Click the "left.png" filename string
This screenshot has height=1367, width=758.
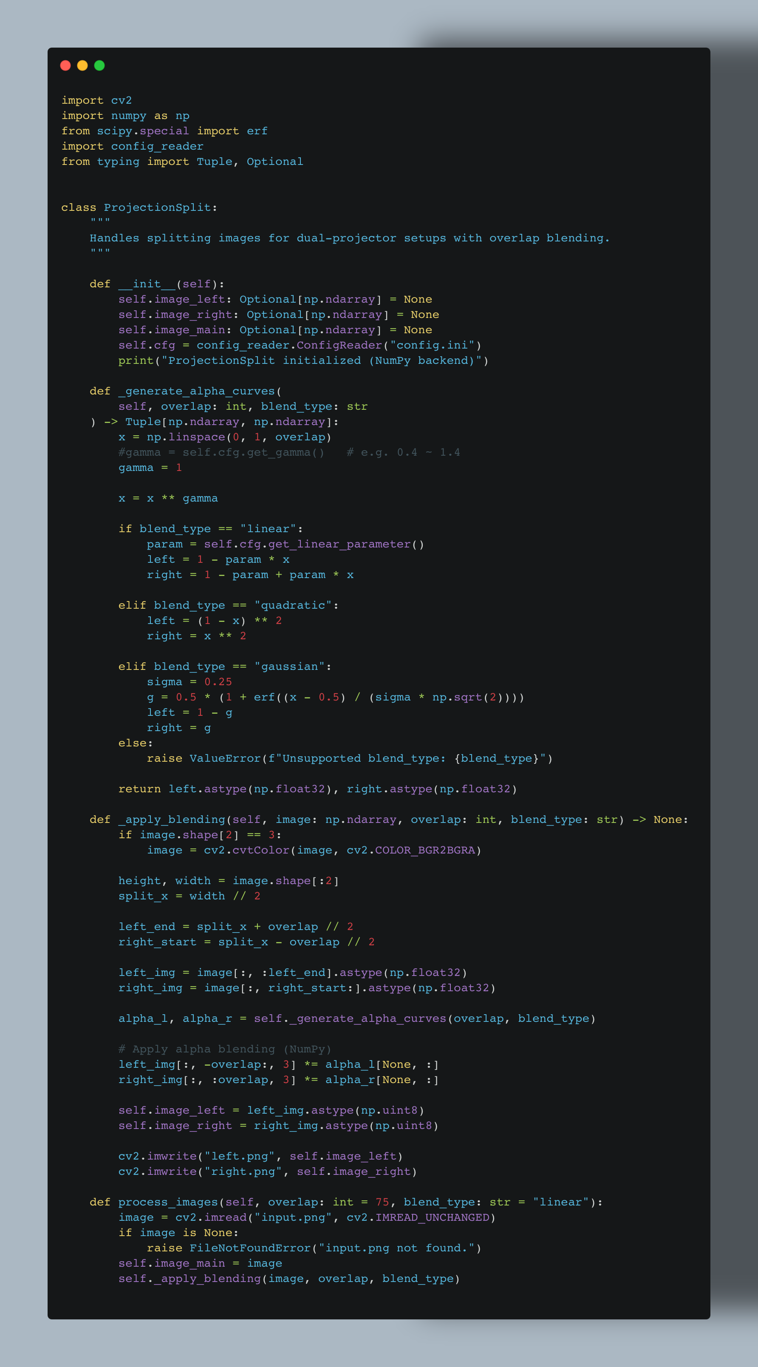click(239, 1156)
